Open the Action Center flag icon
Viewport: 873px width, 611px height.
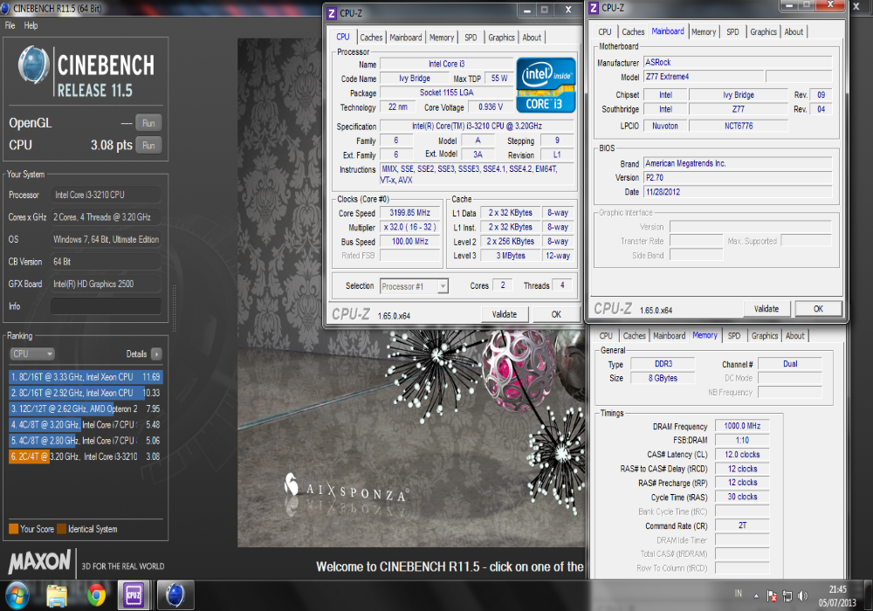tap(772, 596)
